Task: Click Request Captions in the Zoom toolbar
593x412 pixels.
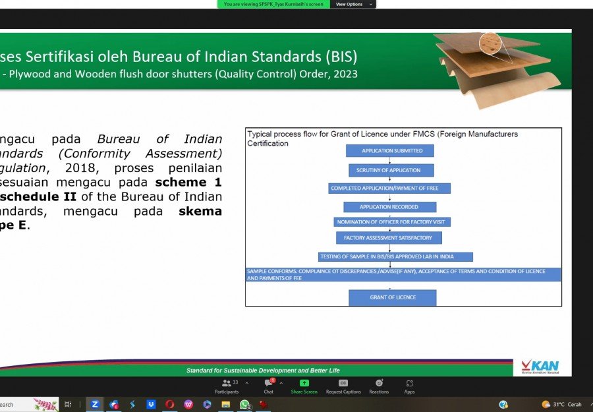Action: [x=343, y=387]
